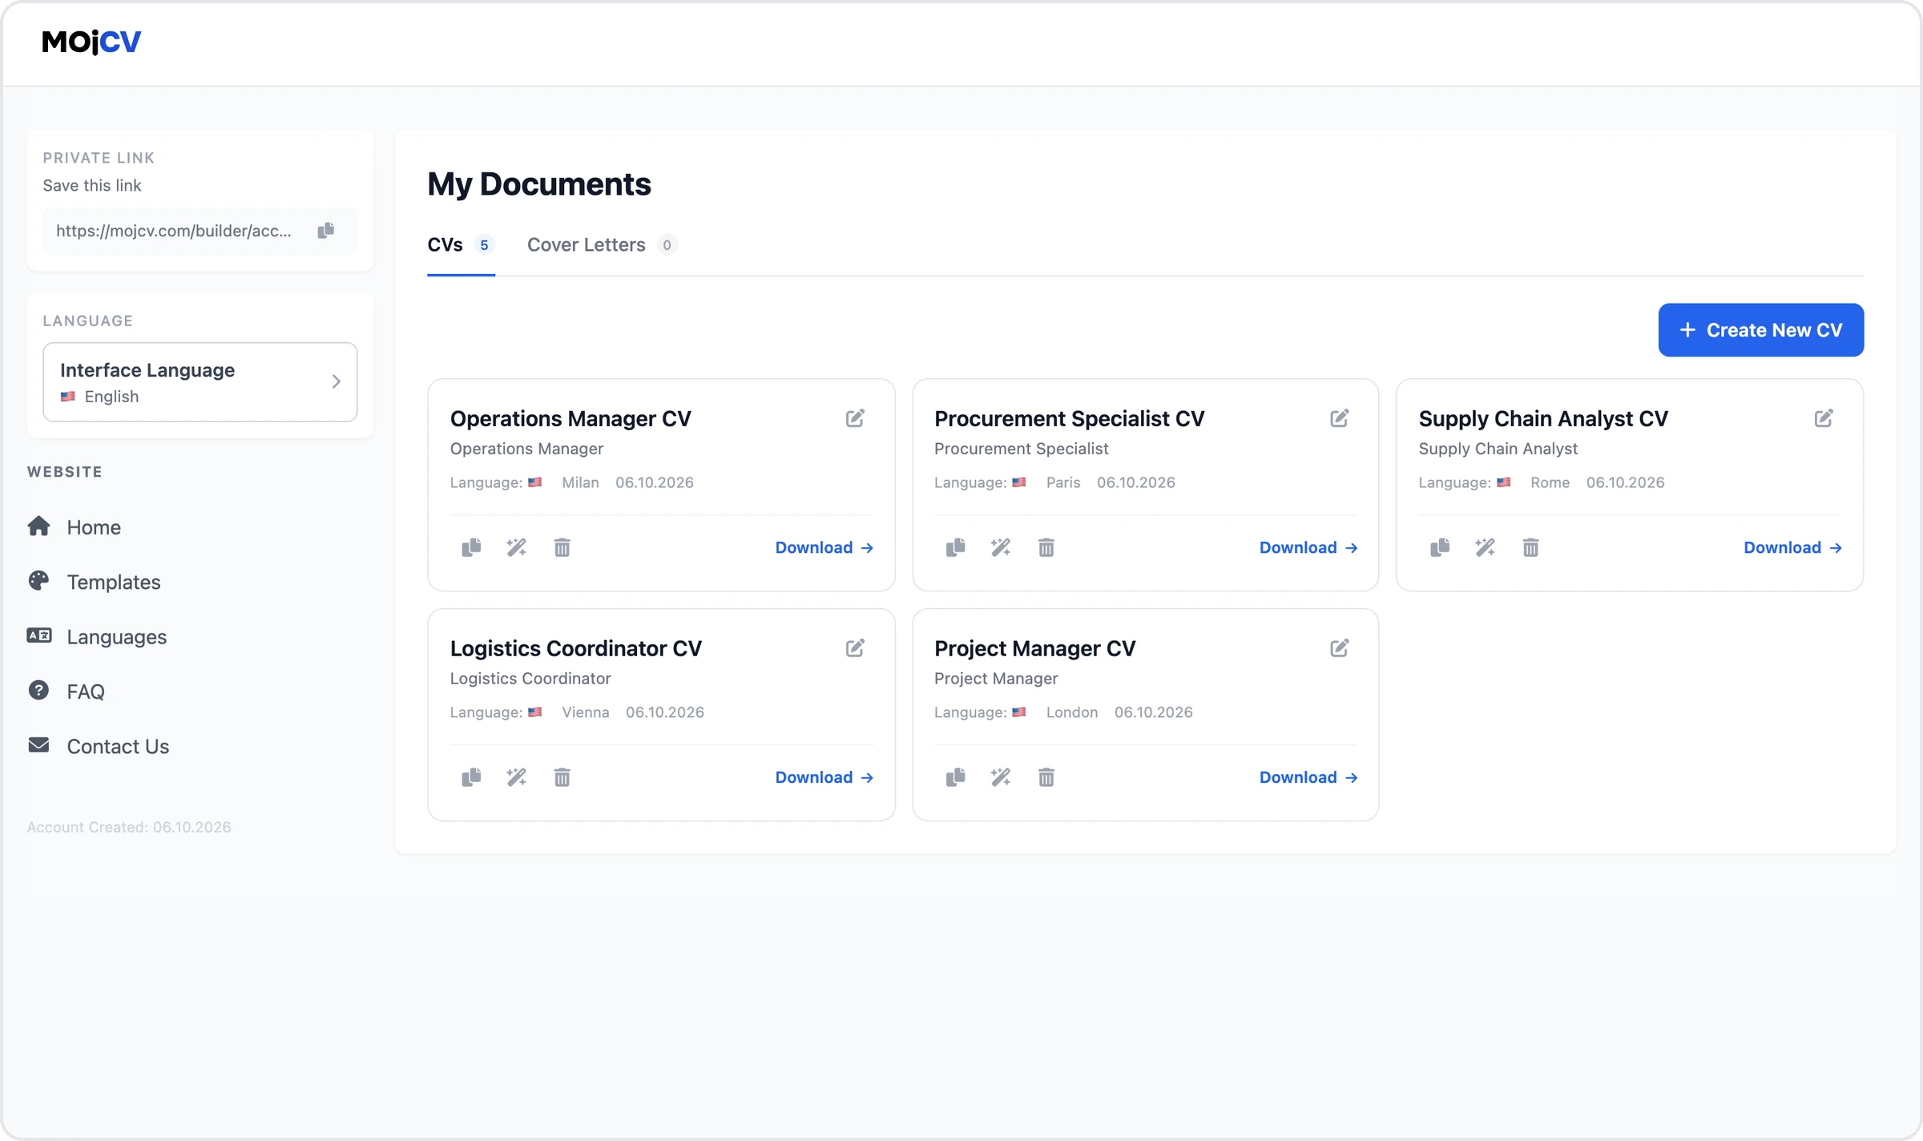
Task: Rename Procurement Specialist CV with its edit icon
Action: pos(1340,418)
